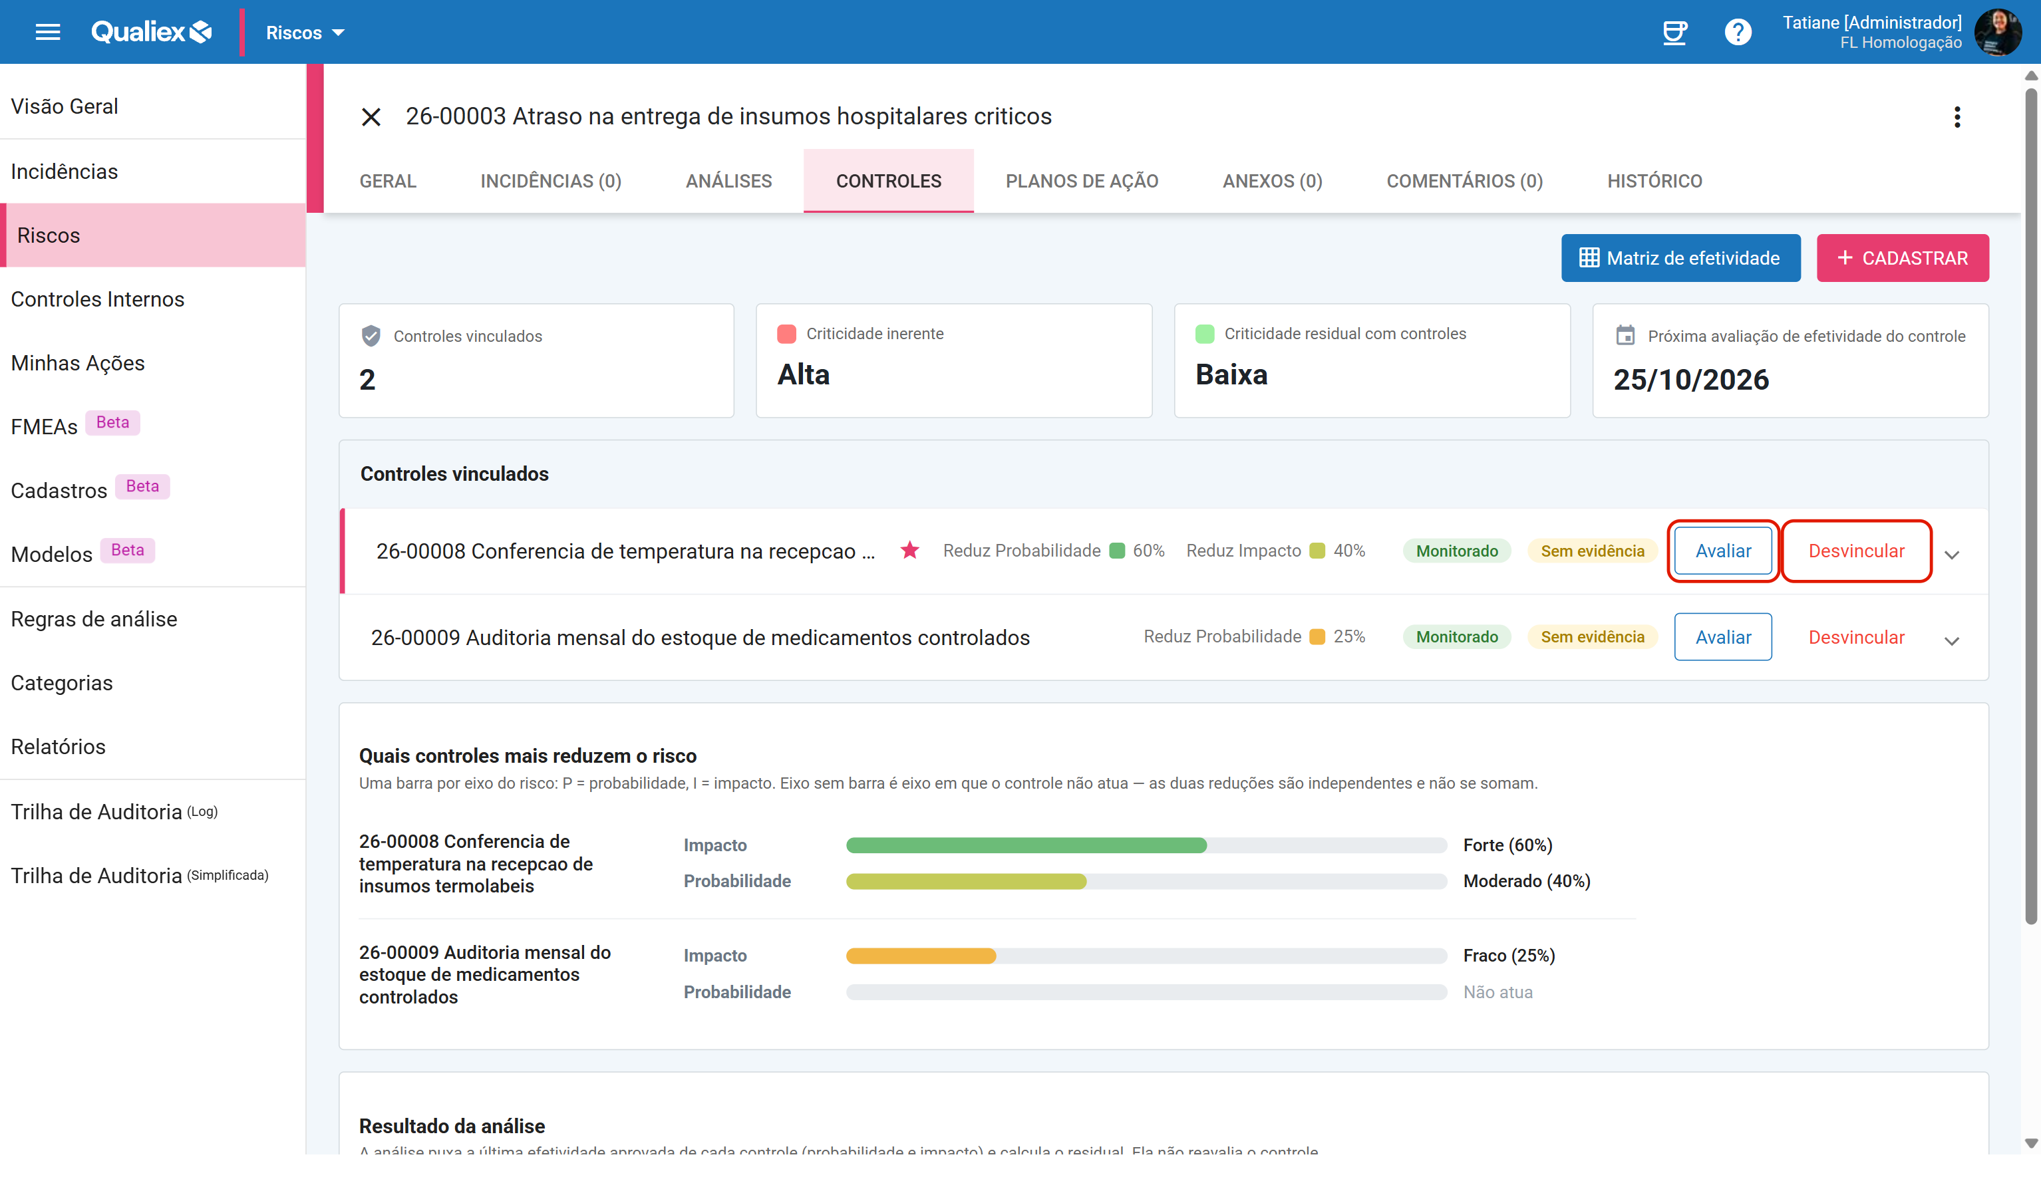Open Controles Internos in sidebar
This screenshot has width=2041, height=1197.
point(153,299)
